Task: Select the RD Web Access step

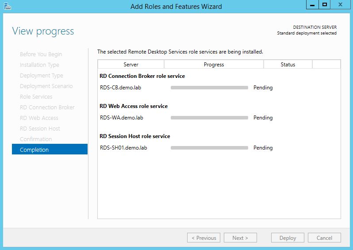Action: [39, 118]
